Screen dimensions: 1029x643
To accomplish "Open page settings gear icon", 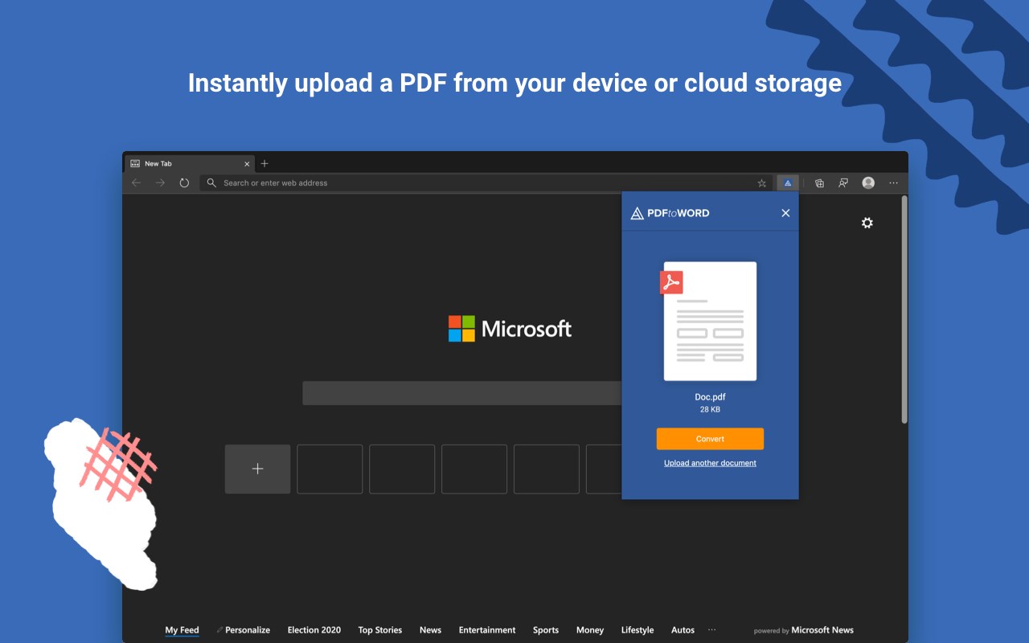I will click(x=867, y=223).
